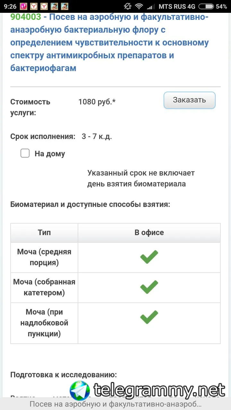Tap the bottom page title address bar
Viewport: 231px width, 410px height.
116,404
